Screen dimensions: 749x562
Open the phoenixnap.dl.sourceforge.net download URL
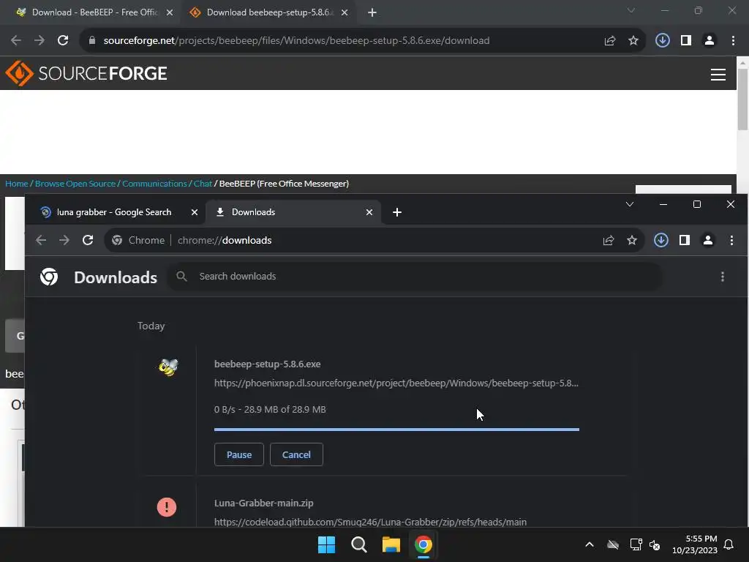click(x=396, y=383)
